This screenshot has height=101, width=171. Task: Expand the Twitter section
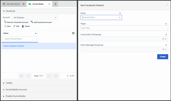click(x=39, y=83)
